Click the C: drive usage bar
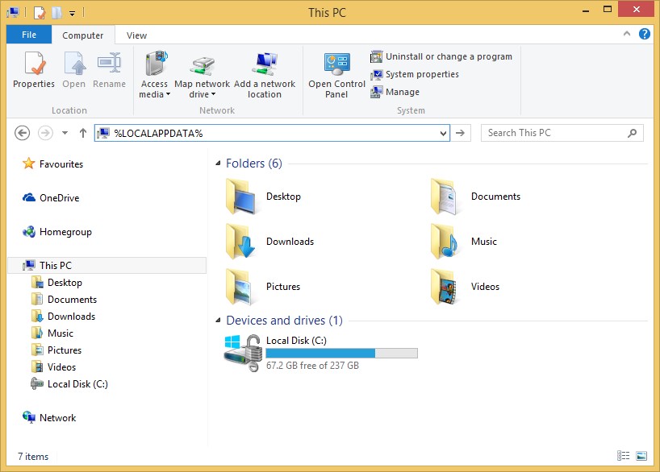This screenshot has height=472, width=660. (x=342, y=353)
